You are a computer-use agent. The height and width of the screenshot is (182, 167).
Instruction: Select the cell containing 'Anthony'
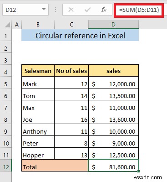coord(38,130)
